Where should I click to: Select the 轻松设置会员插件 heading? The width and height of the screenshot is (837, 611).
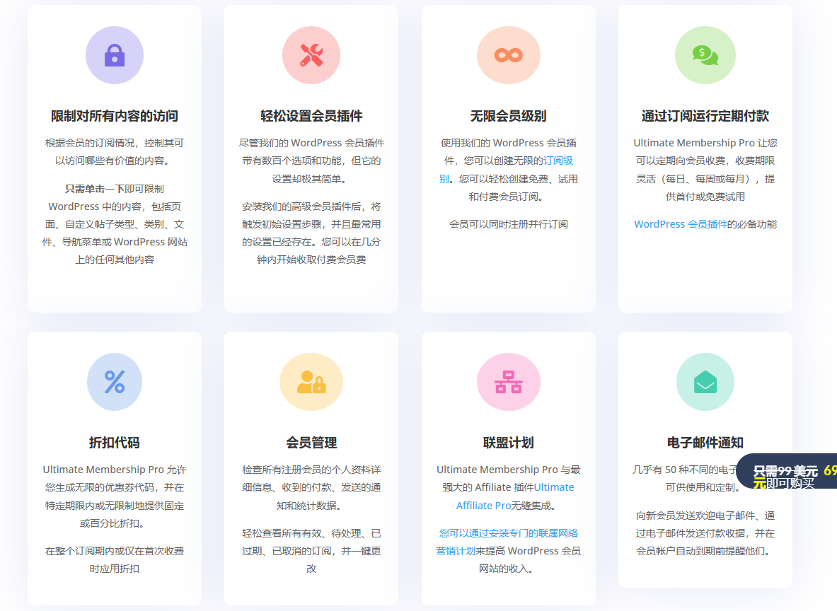click(x=311, y=116)
